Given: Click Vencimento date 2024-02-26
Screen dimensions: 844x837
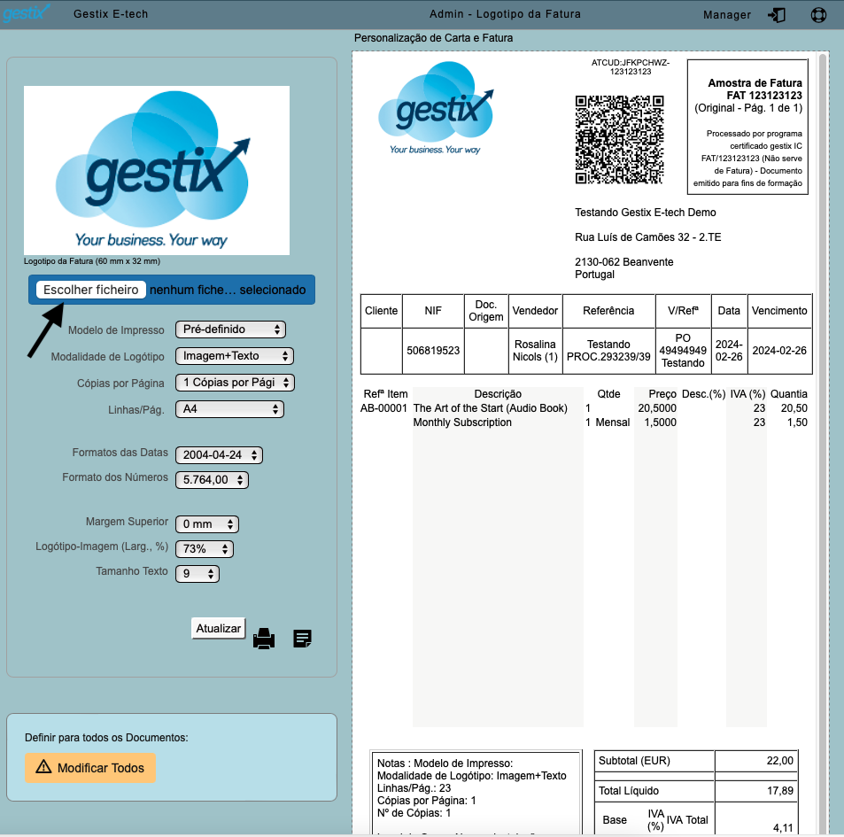Looking at the screenshot, I should click(x=779, y=351).
